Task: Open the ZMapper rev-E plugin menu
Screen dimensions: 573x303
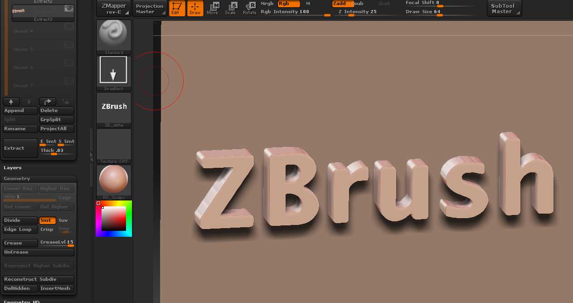Action: 113,9
